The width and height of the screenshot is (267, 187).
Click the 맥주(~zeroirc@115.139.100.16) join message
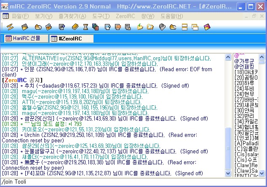[72, 96]
